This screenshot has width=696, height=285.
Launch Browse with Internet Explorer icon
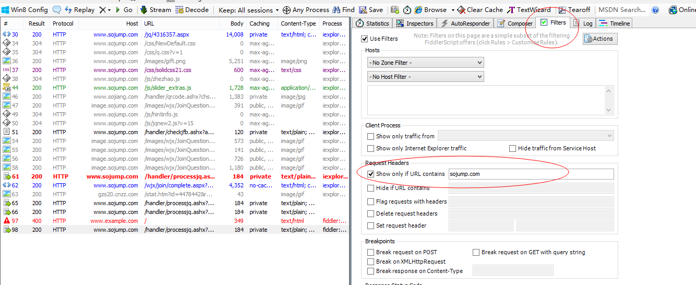[x=431, y=9]
